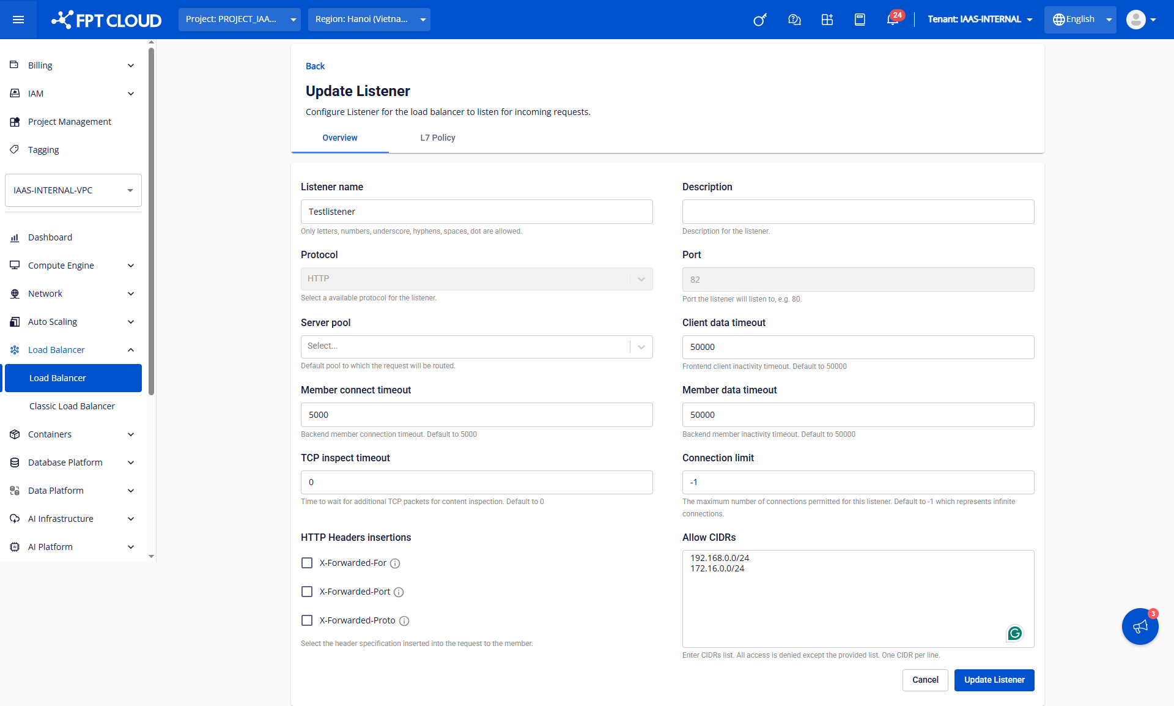Focus the Description input field

[858, 212]
